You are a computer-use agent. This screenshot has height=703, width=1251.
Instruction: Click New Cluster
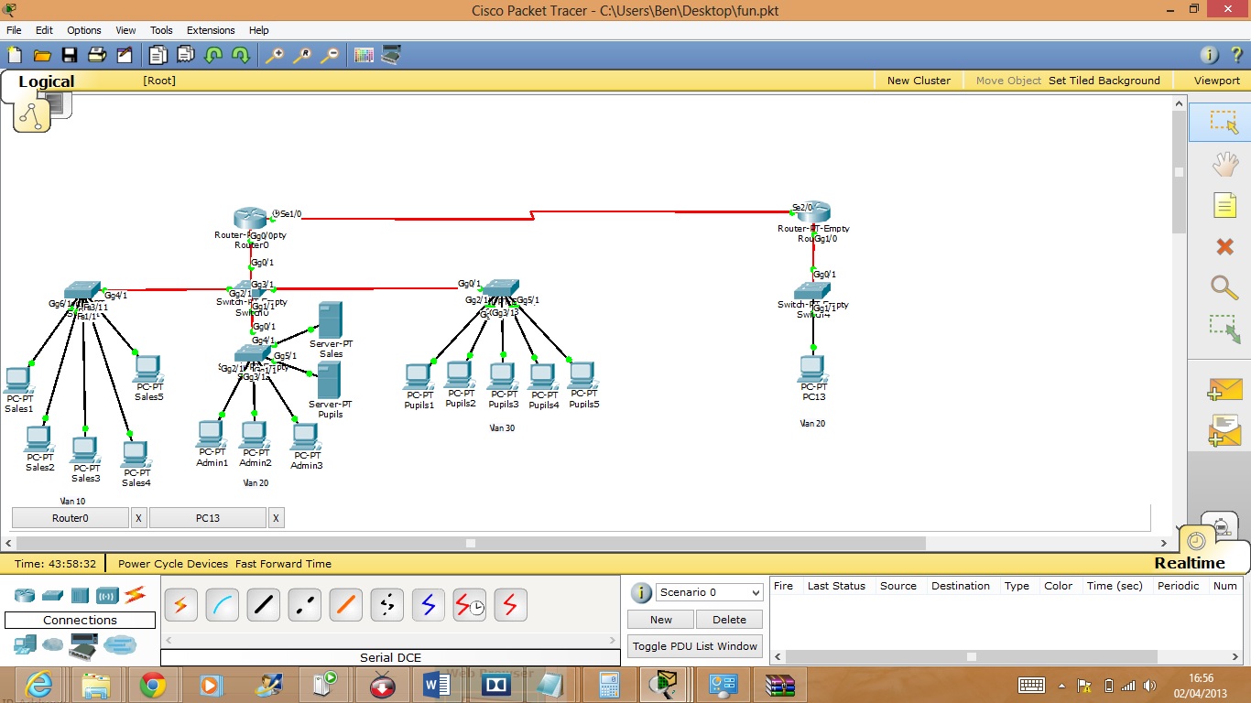[919, 81]
